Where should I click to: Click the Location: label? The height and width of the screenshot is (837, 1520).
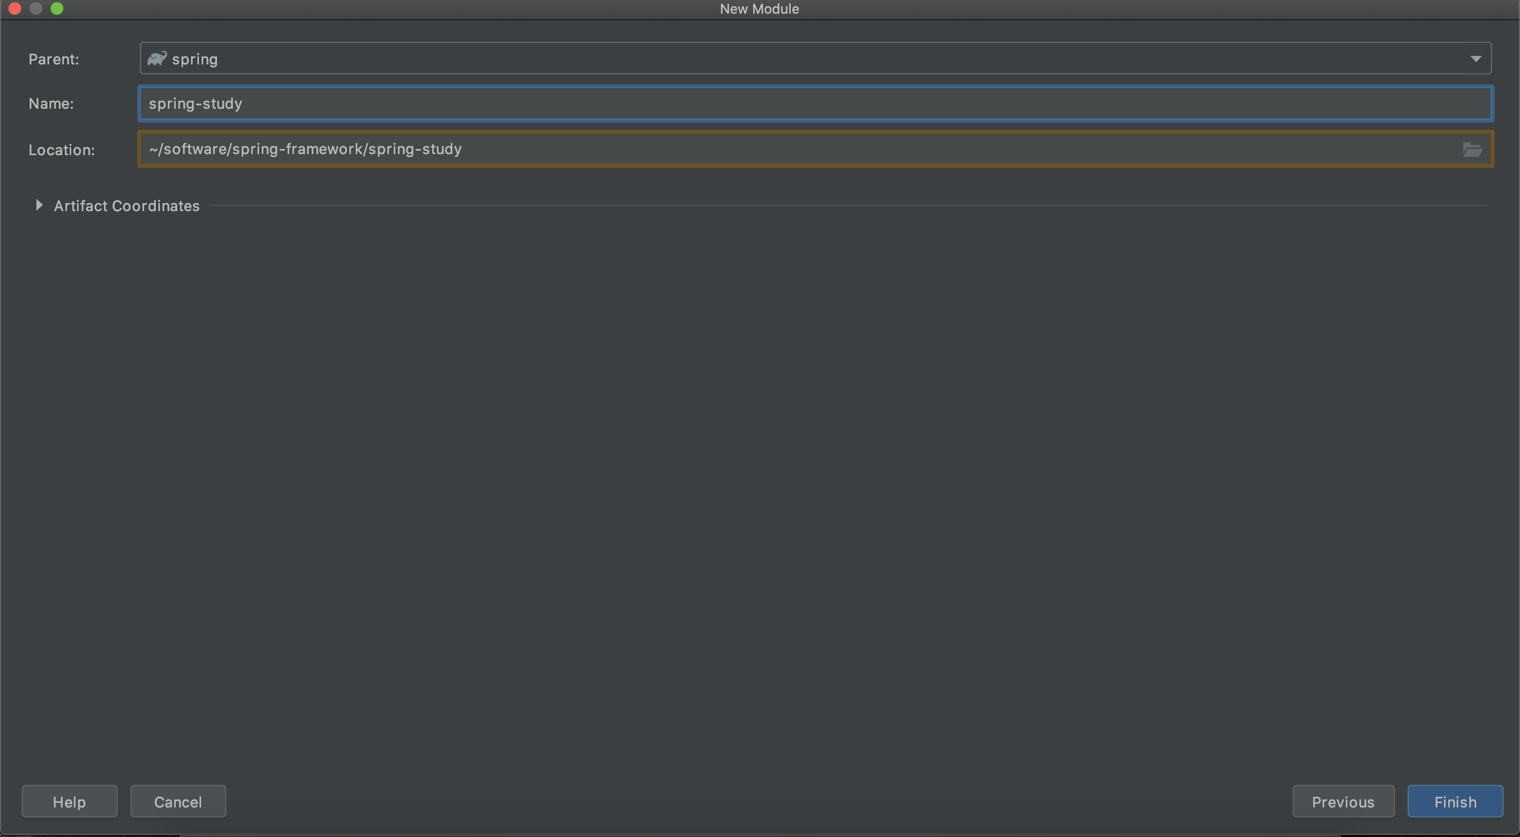click(x=62, y=150)
